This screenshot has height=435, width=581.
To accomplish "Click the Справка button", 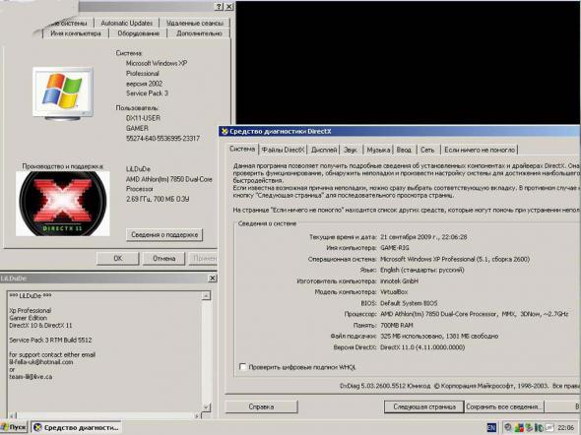I will pos(261,406).
